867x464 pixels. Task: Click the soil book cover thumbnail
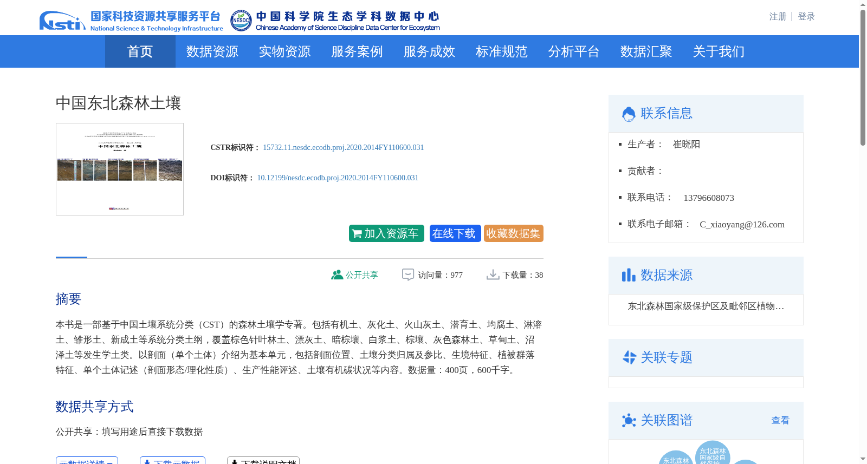[120, 169]
